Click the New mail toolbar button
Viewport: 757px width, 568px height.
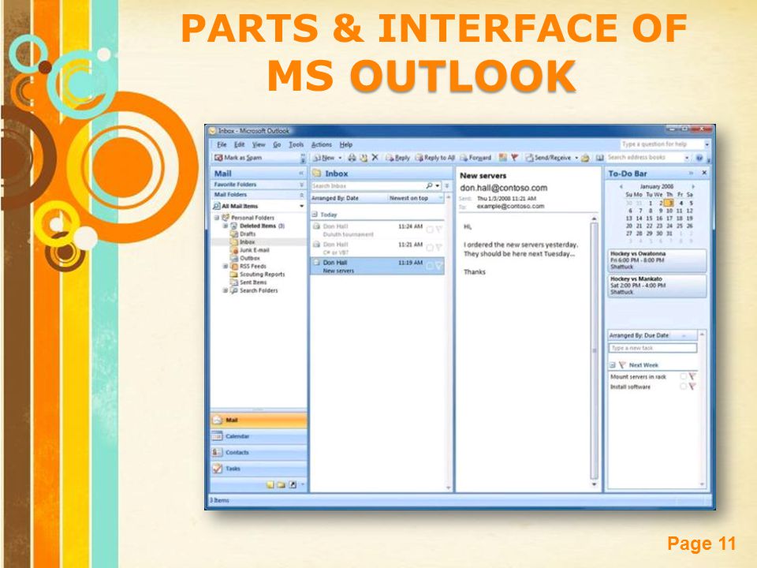click(324, 158)
